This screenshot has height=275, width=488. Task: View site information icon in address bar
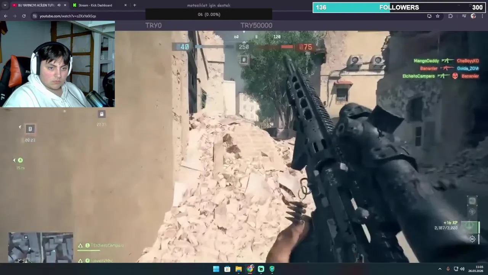click(35, 16)
